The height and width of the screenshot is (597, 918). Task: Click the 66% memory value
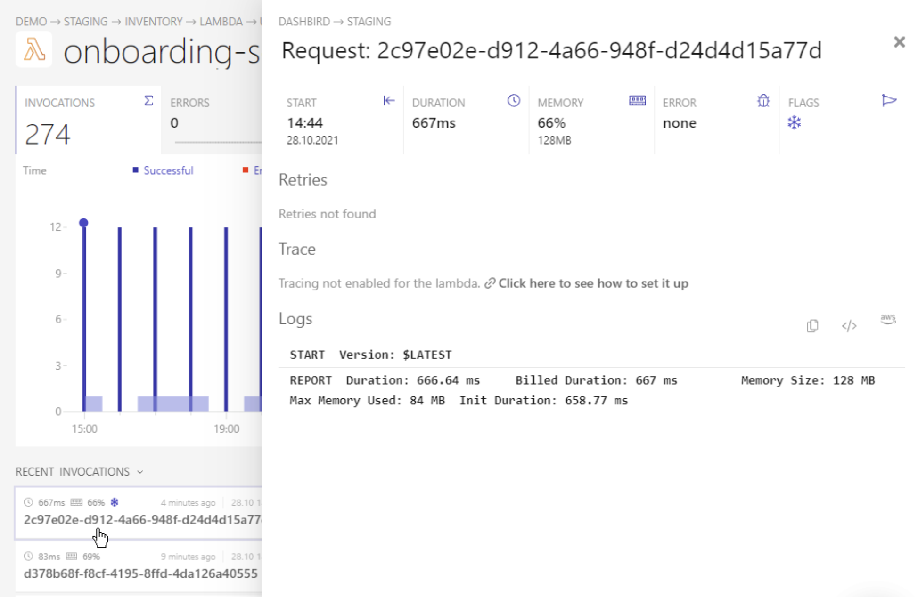[x=551, y=123]
